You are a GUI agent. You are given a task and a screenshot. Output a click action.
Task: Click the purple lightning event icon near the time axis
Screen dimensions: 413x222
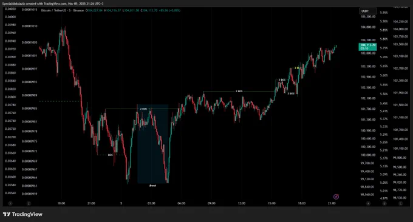tap(336, 197)
